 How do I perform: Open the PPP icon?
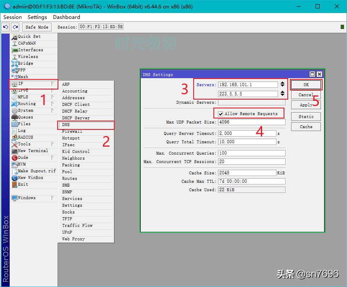pyautogui.click(x=15, y=70)
